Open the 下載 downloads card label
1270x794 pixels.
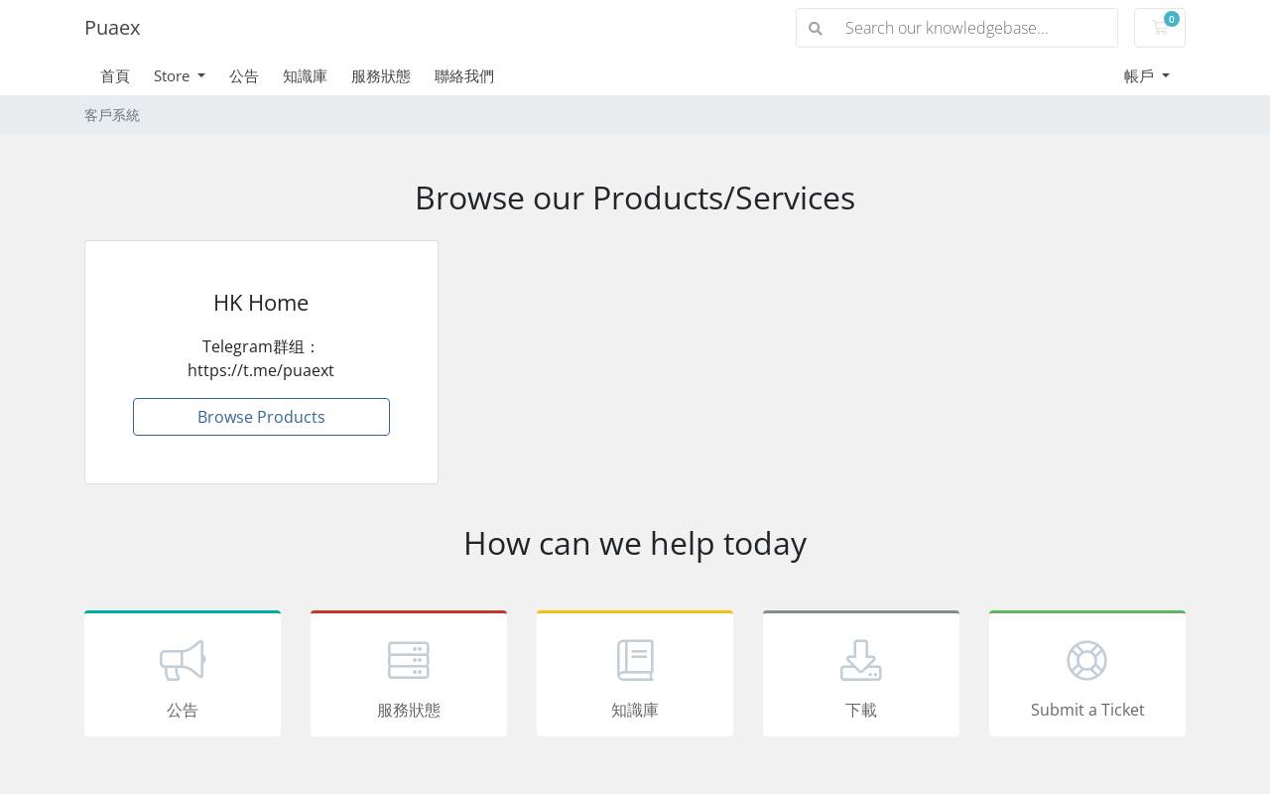861,710
